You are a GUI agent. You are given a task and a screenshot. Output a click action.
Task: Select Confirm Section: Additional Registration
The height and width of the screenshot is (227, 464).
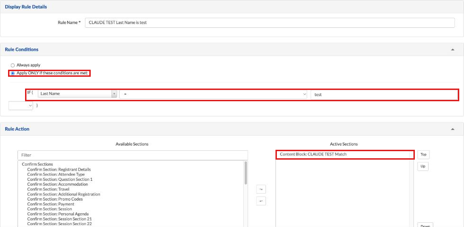click(x=64, y=195)
